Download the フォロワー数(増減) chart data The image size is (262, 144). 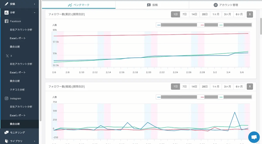coord(250,87)
